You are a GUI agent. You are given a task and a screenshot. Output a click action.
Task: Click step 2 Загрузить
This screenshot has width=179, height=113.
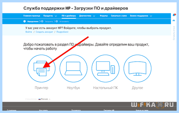pyautogui.click(x=47, y=21)
